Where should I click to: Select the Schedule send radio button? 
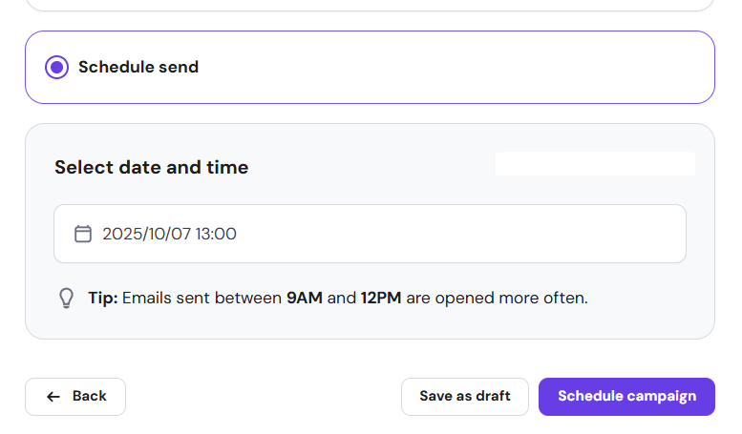tap(56, 68)
